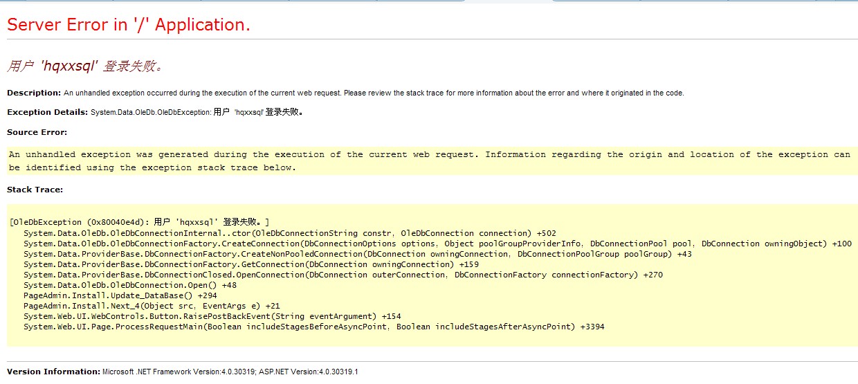
Task: Click the OleDbConnectionFactory.CreateConnection stack line
Action: click(x=437, y=244)
